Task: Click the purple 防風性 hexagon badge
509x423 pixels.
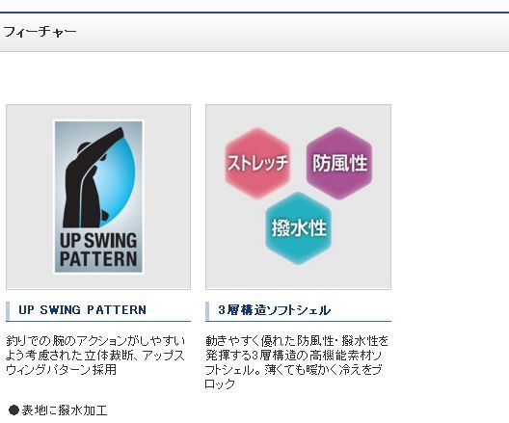Action: click(x=339, y=163)
